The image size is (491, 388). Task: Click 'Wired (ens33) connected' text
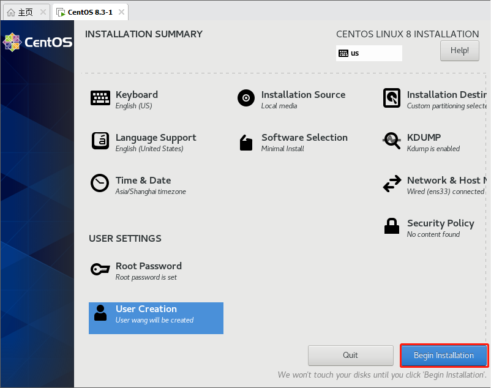point(446,192)
